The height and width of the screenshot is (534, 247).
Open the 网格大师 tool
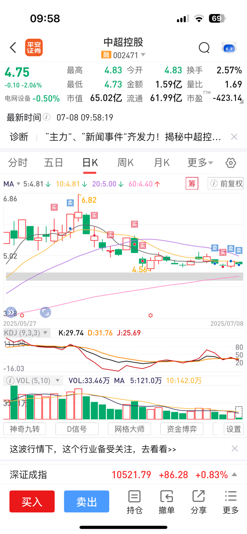click(129, 429)
